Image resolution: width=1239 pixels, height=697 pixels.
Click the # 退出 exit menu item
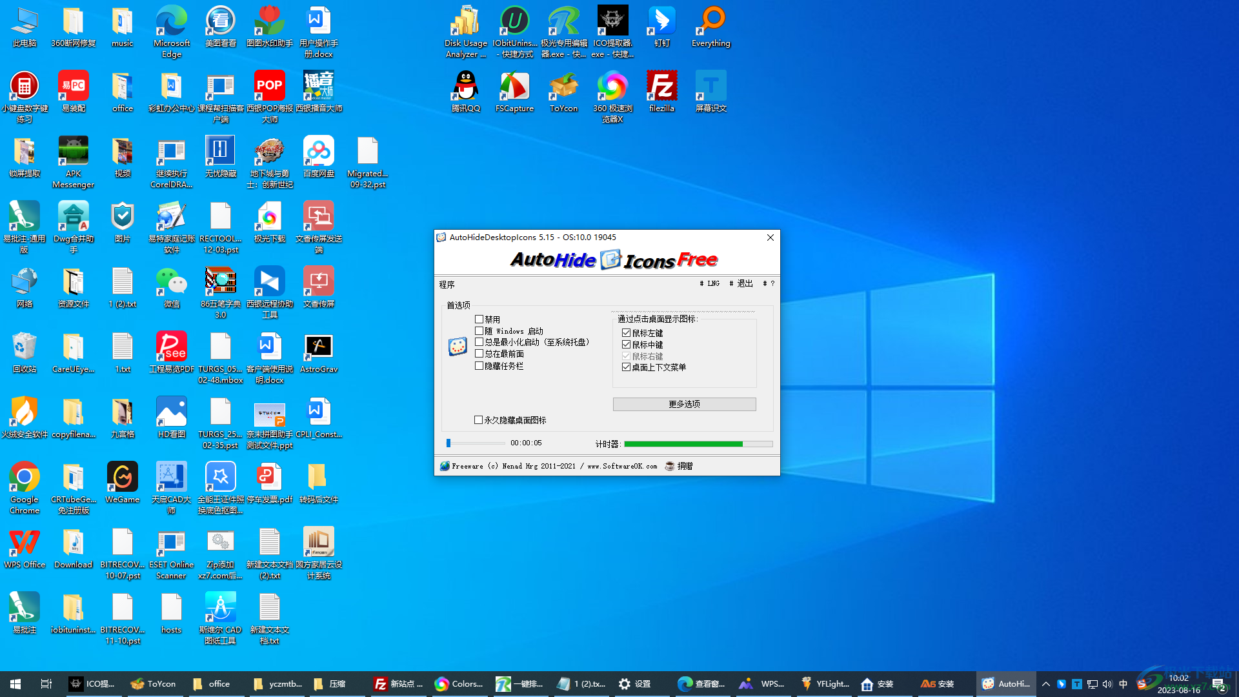pyautogui.click(x=741, y=283)
